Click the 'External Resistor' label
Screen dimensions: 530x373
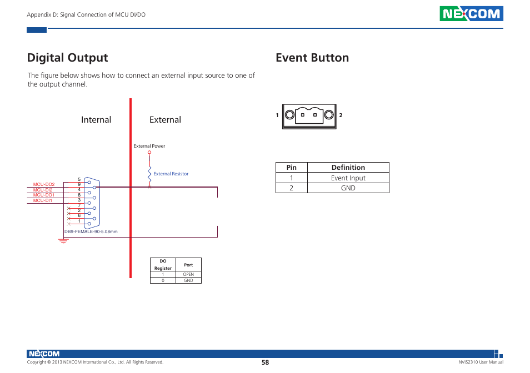pos(171,174)
